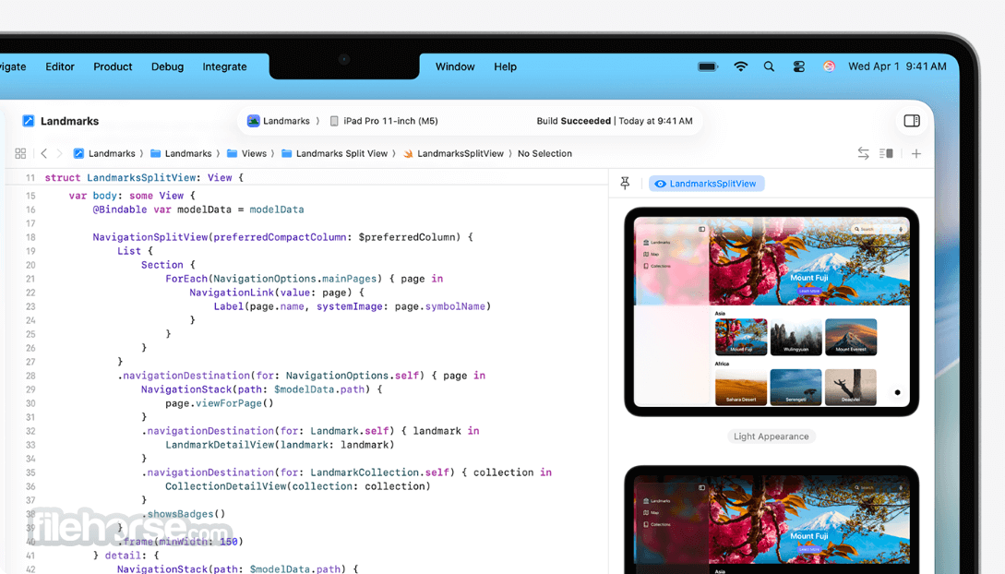1005x574 pixels.
Task: Click the .showsBadges() code line
Action: pos(184,514)
